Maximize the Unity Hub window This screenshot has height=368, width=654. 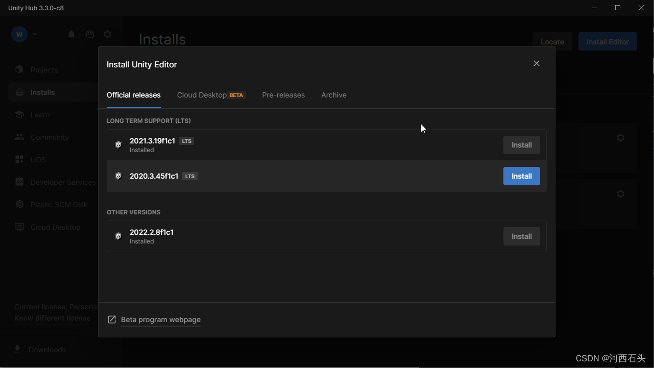(618, 8)
